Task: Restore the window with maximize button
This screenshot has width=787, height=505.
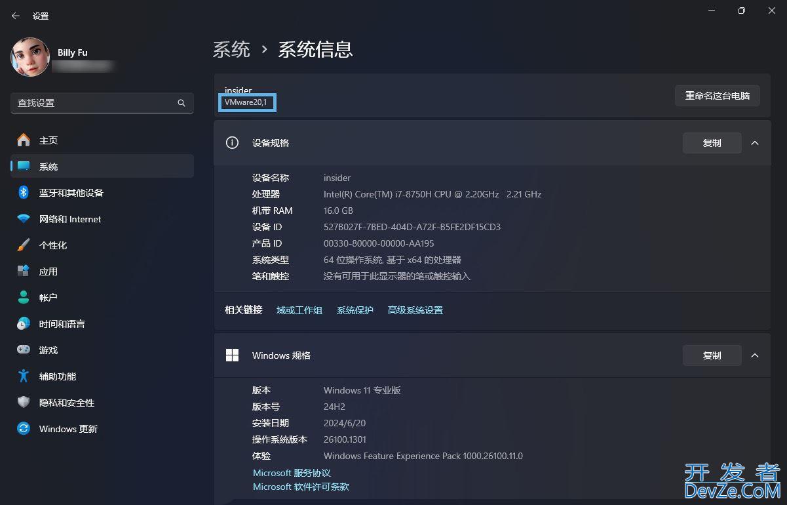Action: click(x=741, y=10)
